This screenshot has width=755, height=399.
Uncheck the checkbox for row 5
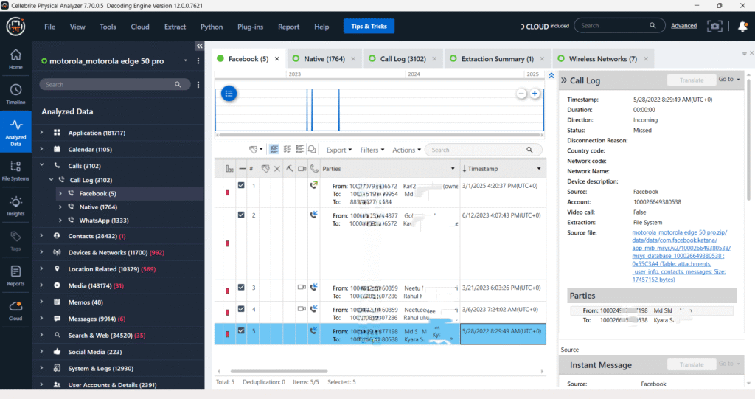point(241,330)
